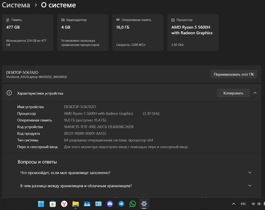Click the Settings gear taskbar icon
Viewport: 265px width, 210px height.
[144, 204]
